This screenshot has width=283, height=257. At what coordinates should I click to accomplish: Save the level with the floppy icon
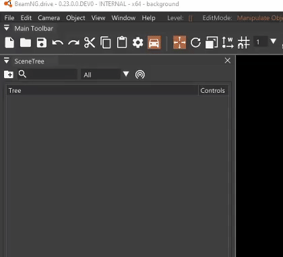click(x=42, y=42)
